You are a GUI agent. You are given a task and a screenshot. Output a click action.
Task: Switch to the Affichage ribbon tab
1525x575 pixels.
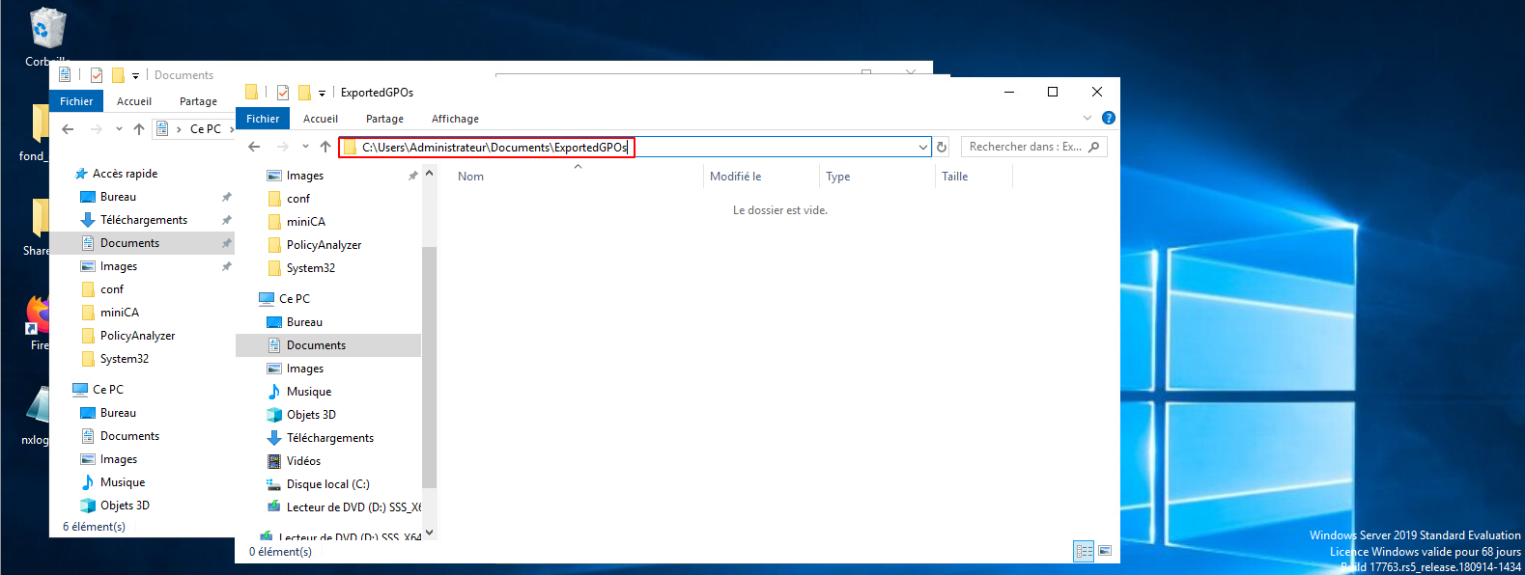(455, 119)
